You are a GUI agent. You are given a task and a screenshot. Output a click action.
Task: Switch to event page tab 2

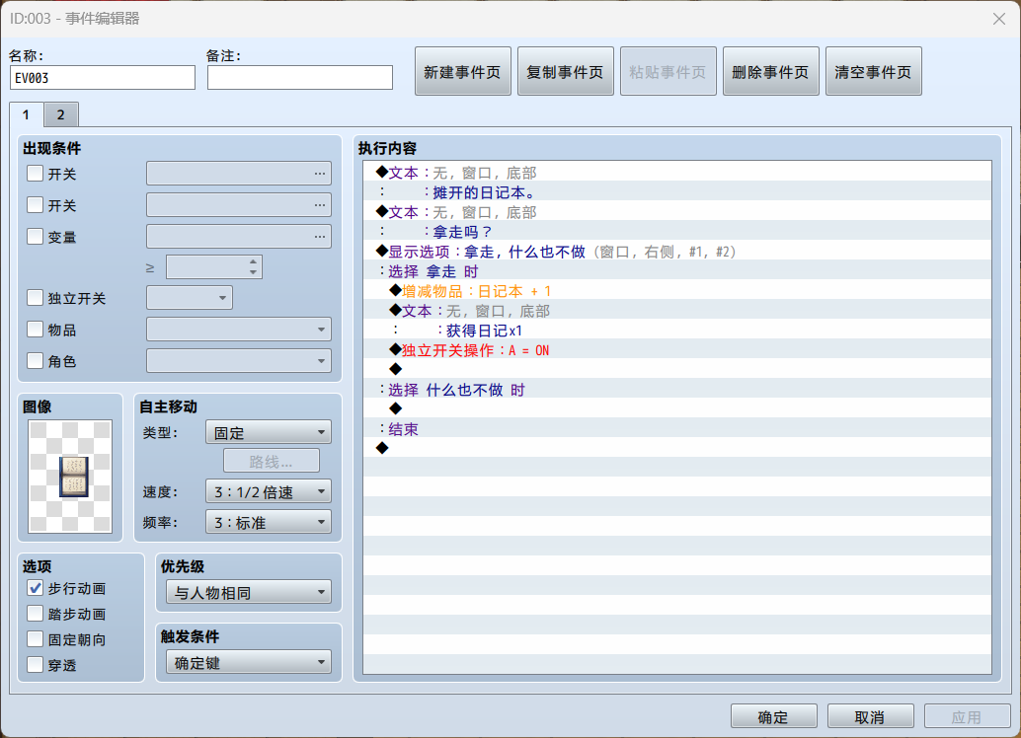point(60,114)
